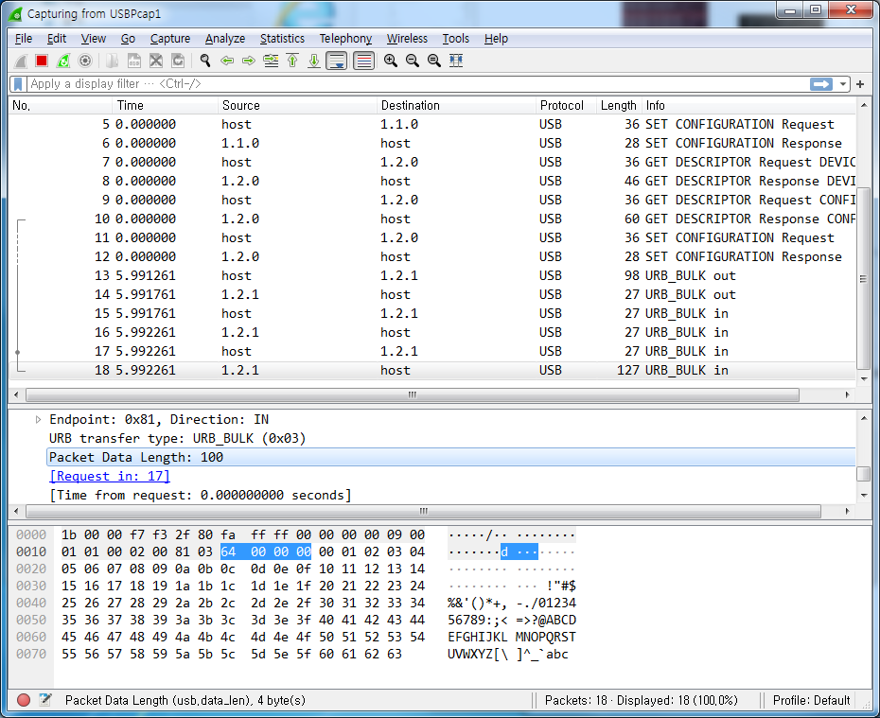Select packet 10 GET DESCRIPTOR Response
The image size is (880, 718).
pos(432,219)
